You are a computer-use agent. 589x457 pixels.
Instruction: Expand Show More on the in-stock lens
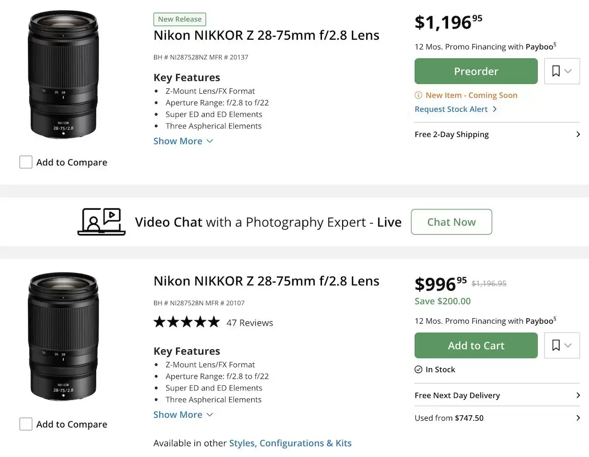pyautogui.click(x=183, y=415)
